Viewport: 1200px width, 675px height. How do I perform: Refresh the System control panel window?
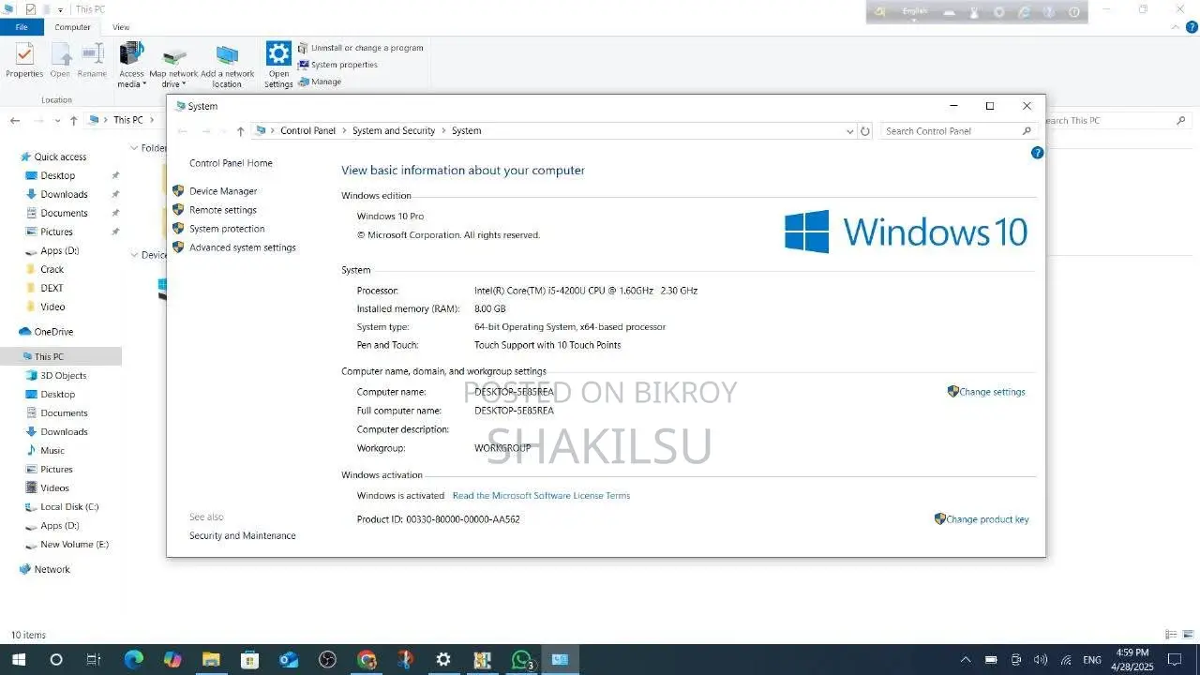point(865,131)
